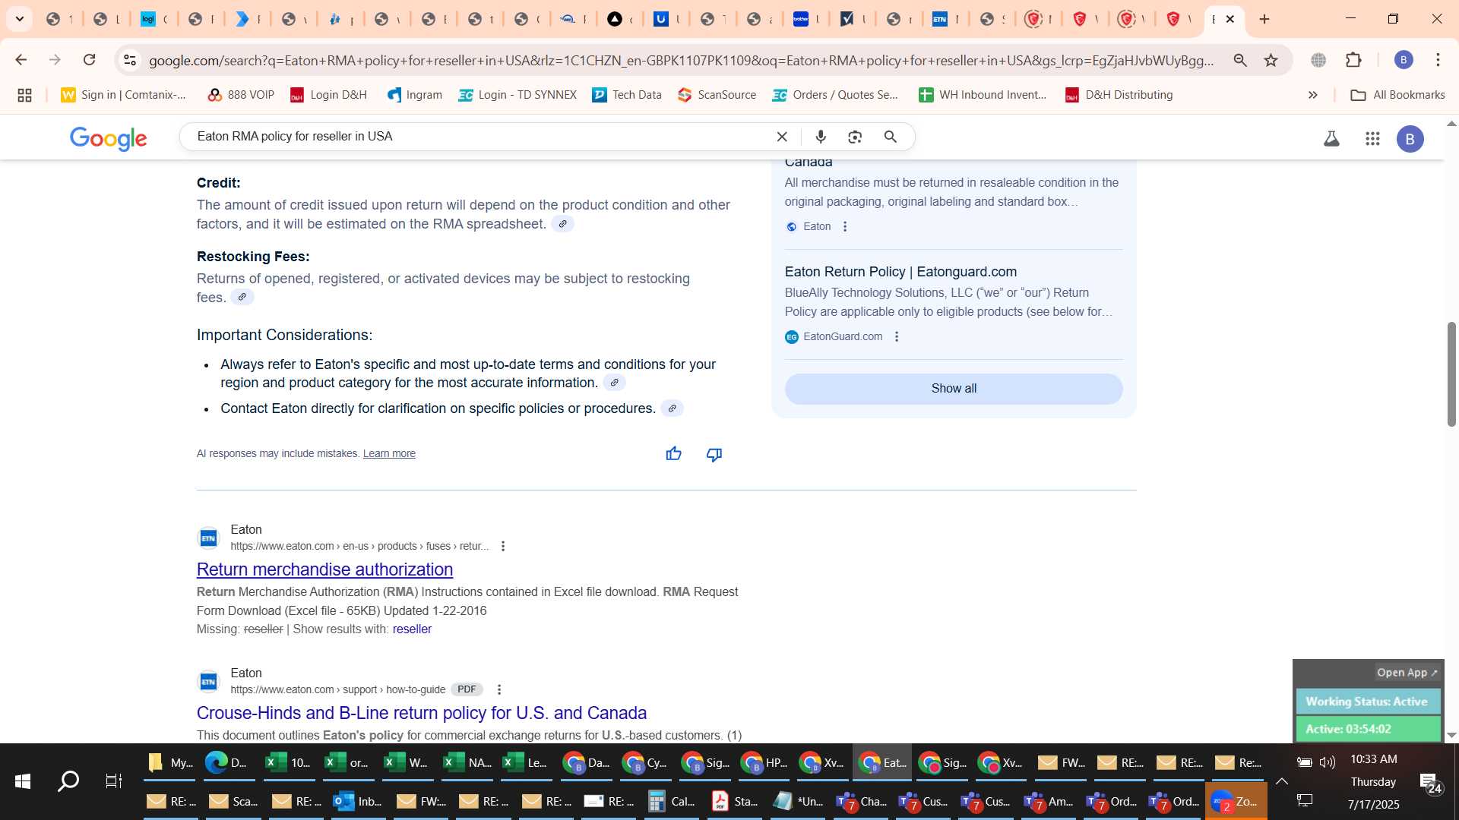1459x820 pixels.
Task: Open notification center with 24 badge
Action: 1430,783
